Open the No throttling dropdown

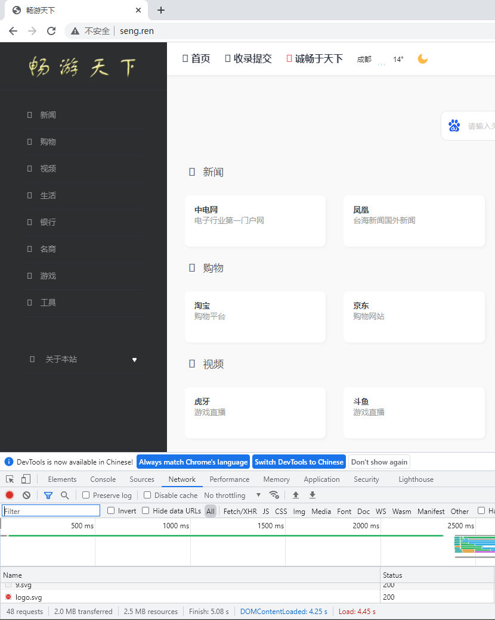(233, 495)
